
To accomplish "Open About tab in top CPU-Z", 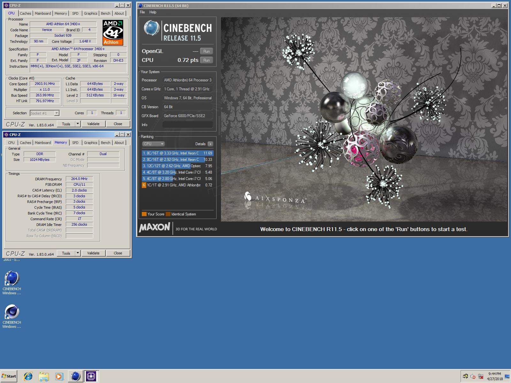I will (119, 13).
